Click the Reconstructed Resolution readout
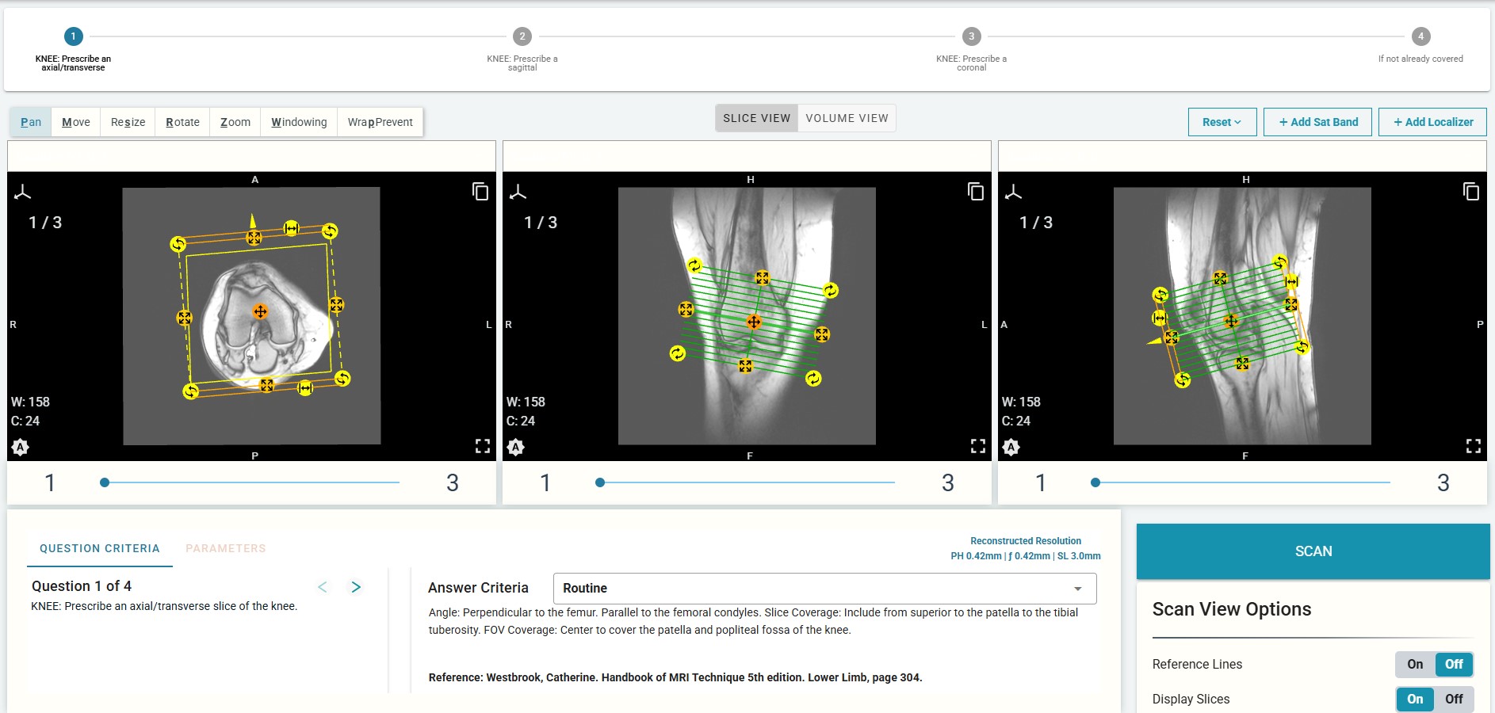 (x=1026, y=548)
